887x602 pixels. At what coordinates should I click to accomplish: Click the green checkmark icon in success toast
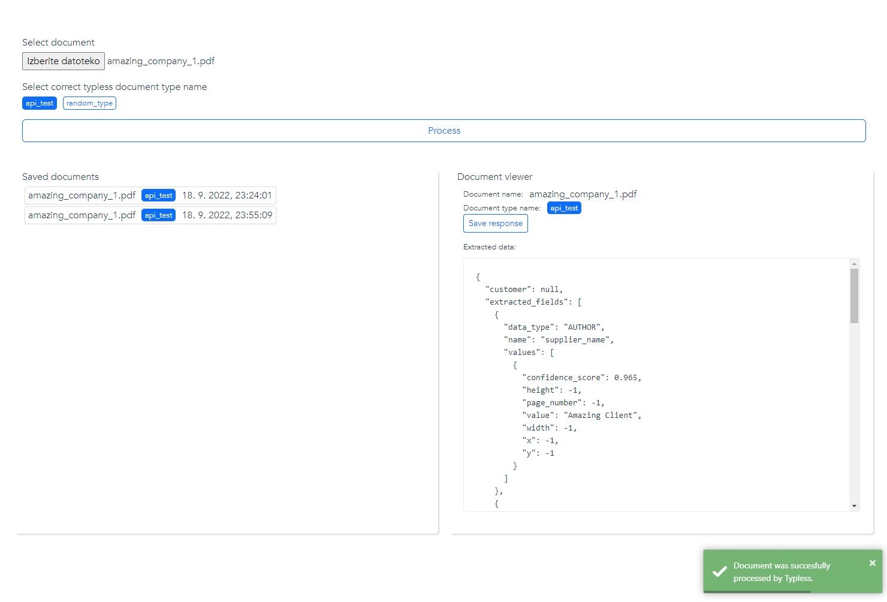click(x=719, y=571)
